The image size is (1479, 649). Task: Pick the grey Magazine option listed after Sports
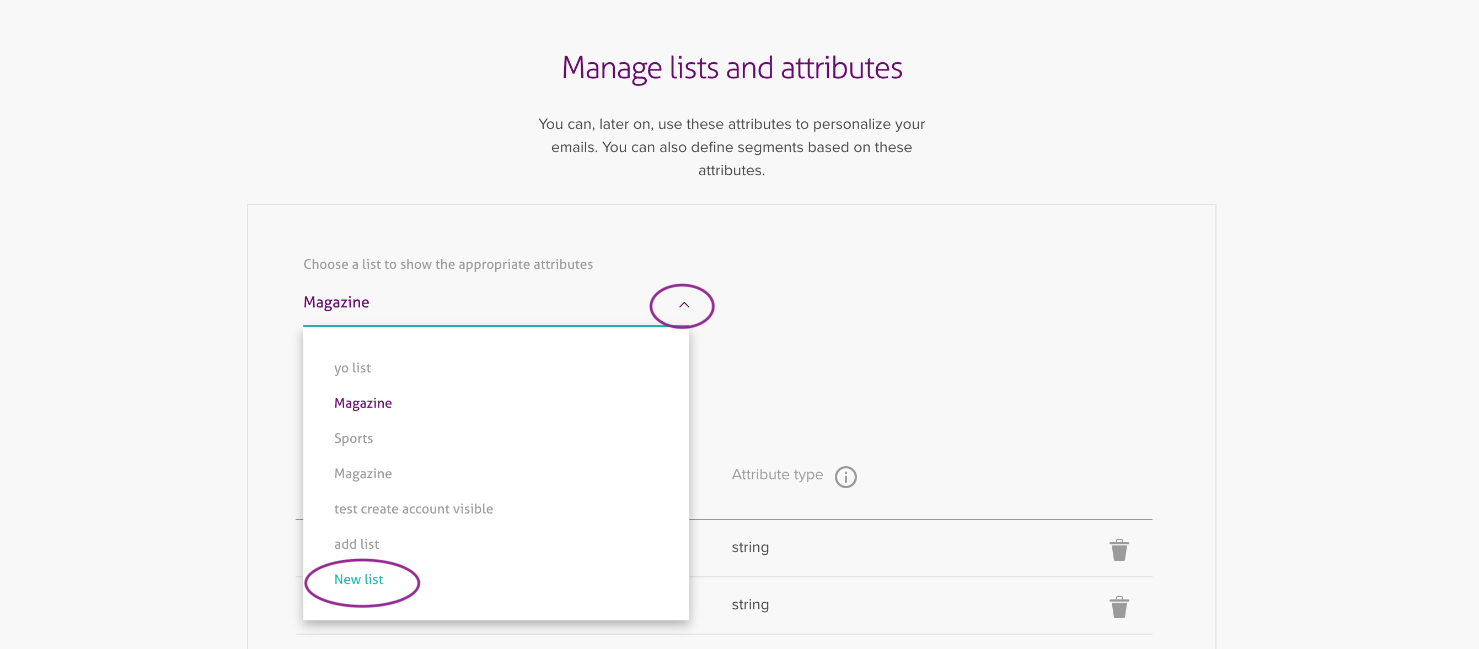pyautogui.click(x=363, y=474)
